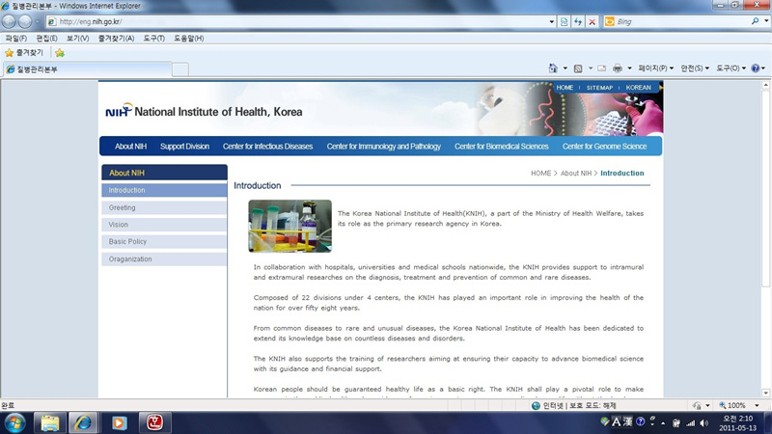
Task: Click the address bar URL field
Action: tap(300, 21)
